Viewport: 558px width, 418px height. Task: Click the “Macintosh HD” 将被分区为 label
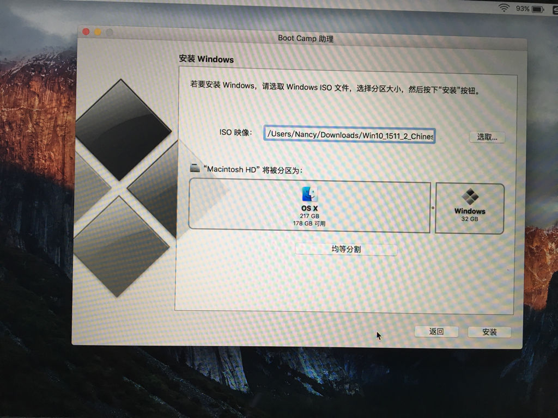tap(253, 170)
